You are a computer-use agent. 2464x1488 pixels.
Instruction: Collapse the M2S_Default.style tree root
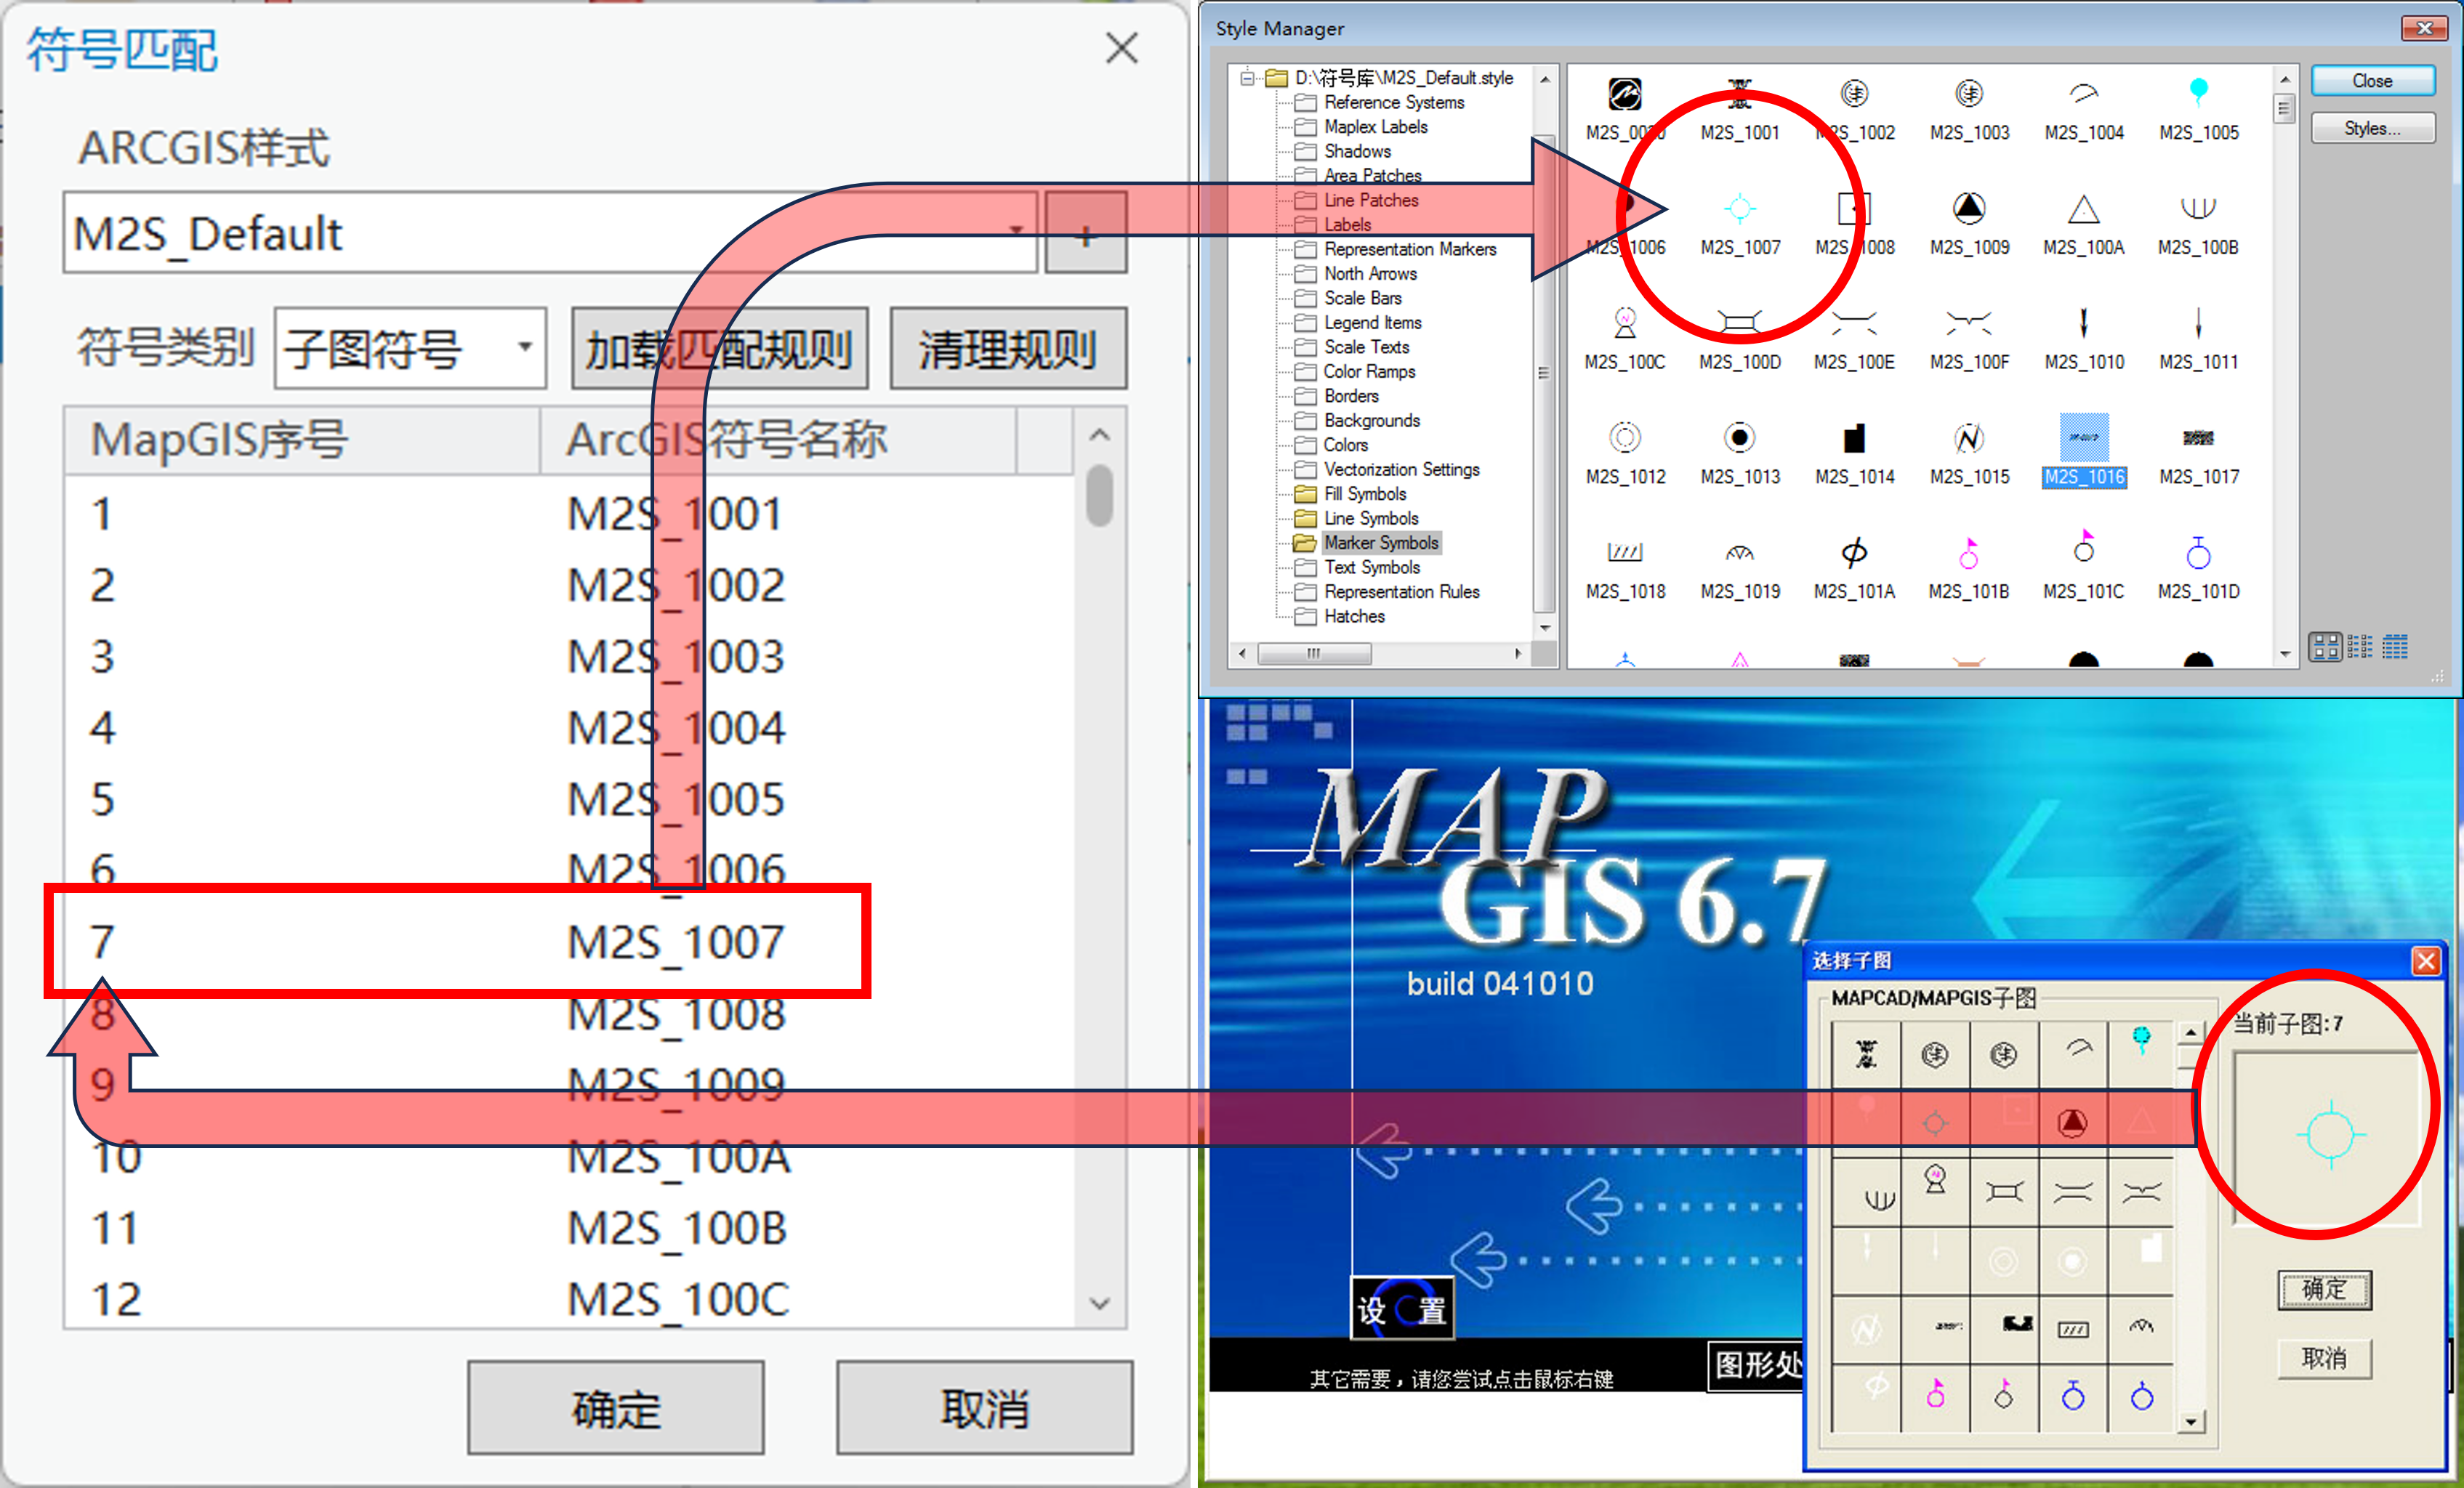click(1247, 78)
